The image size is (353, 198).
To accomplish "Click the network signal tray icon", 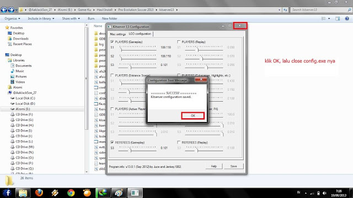I will pos(312,193).
